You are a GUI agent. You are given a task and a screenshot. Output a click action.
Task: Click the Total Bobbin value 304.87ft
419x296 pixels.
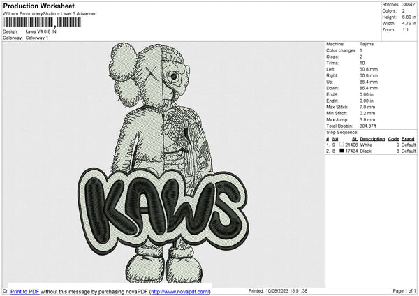tap(368, 126)
